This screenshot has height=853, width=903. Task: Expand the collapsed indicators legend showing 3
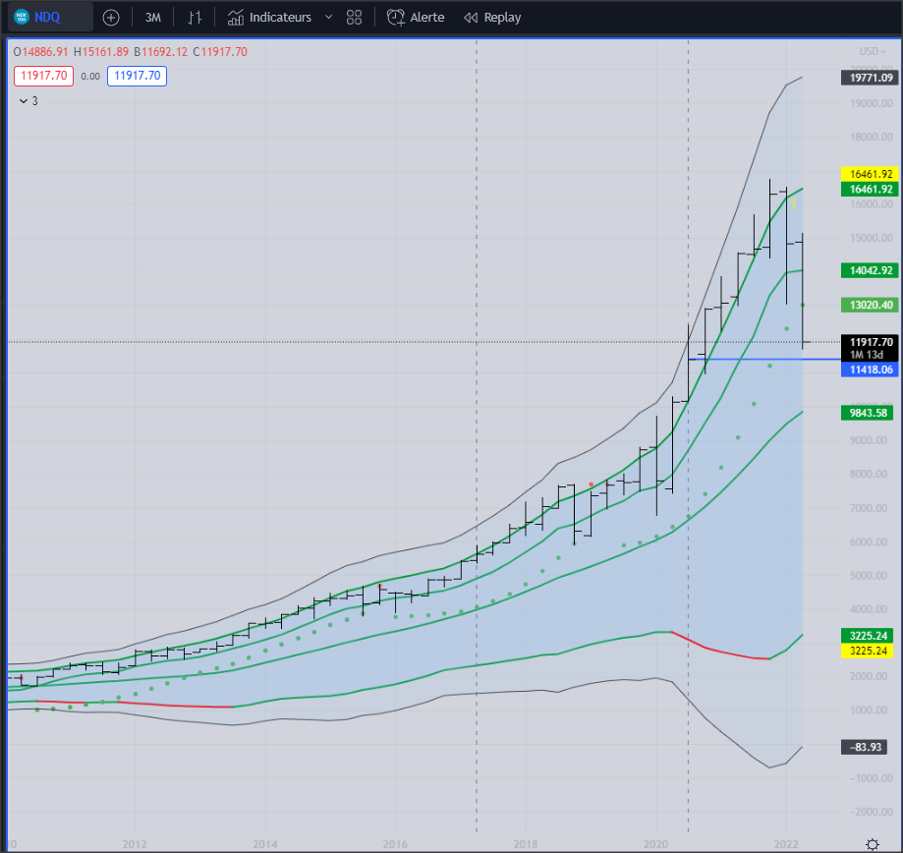28,101
